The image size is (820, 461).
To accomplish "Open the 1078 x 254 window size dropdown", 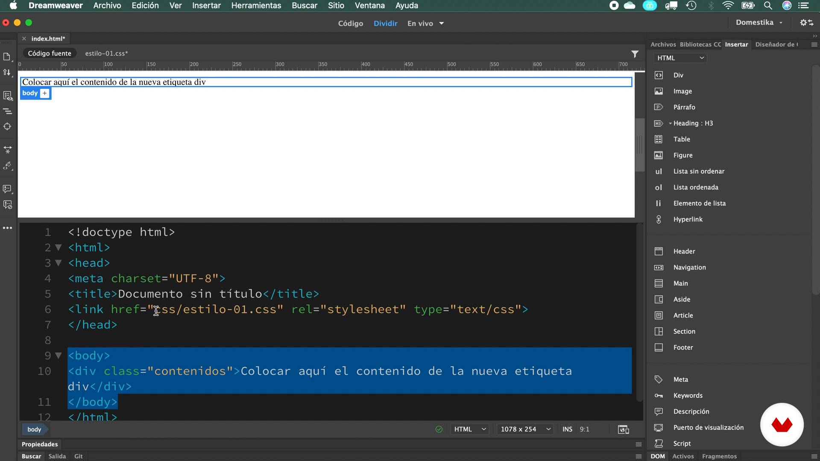I will click(525, 429).
